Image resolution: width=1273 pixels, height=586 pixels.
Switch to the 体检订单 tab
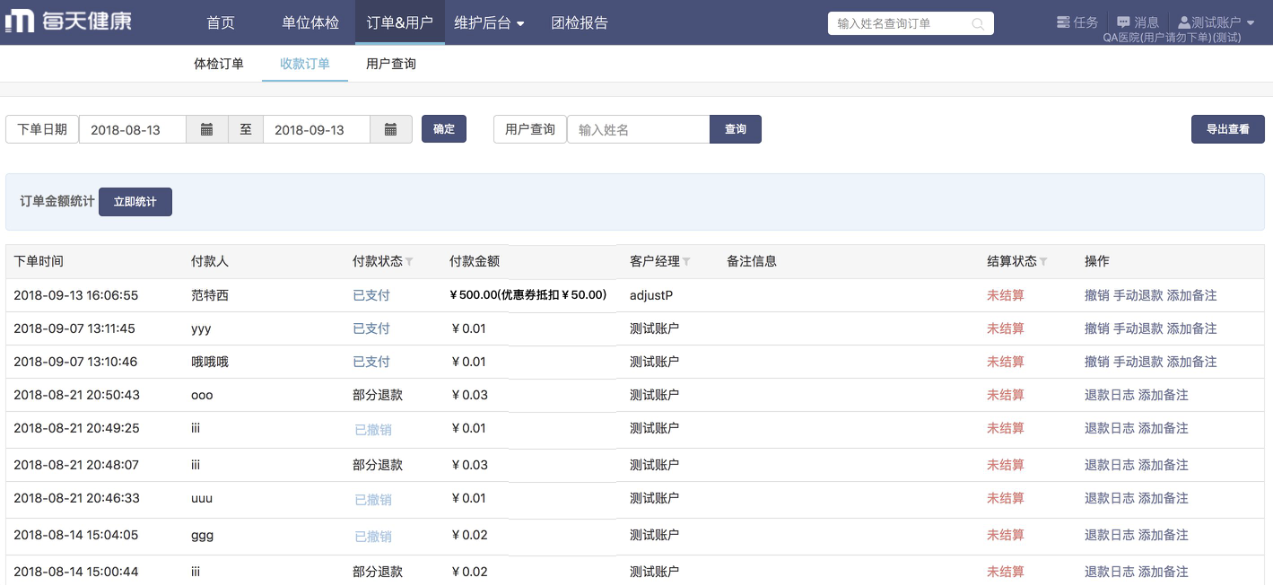pyautogui.click(x=219, y=64)
